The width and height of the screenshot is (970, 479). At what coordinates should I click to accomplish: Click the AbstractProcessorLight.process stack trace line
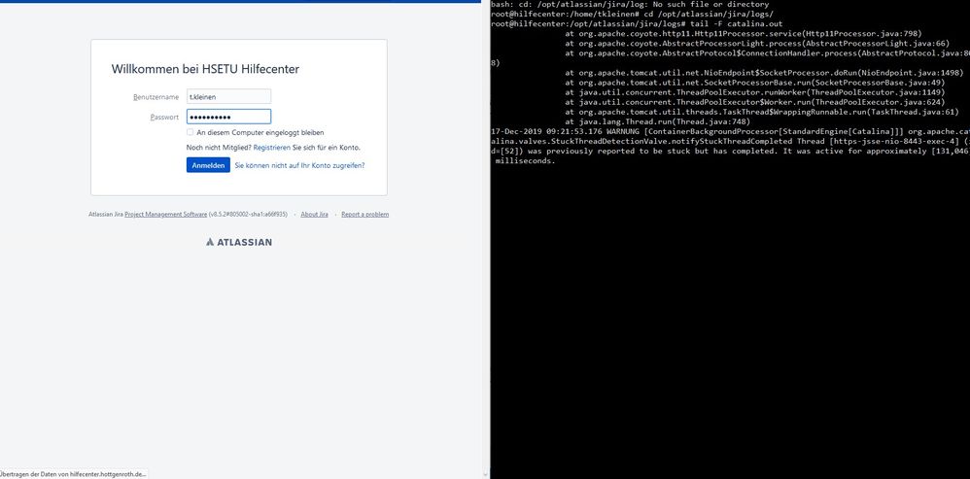(756, 44)
